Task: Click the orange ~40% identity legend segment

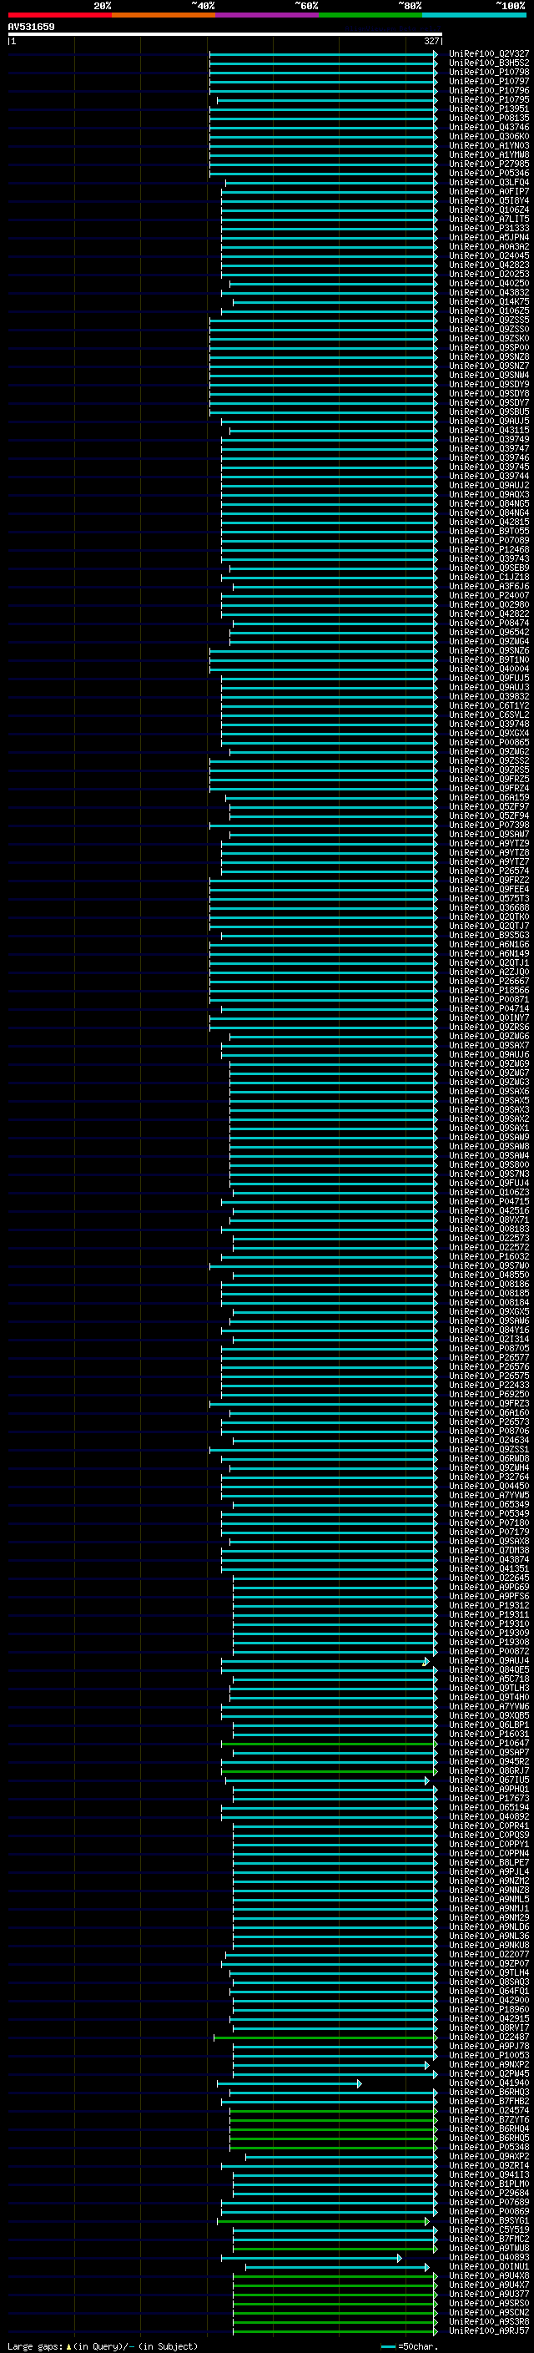Action: tap(164, 15)
